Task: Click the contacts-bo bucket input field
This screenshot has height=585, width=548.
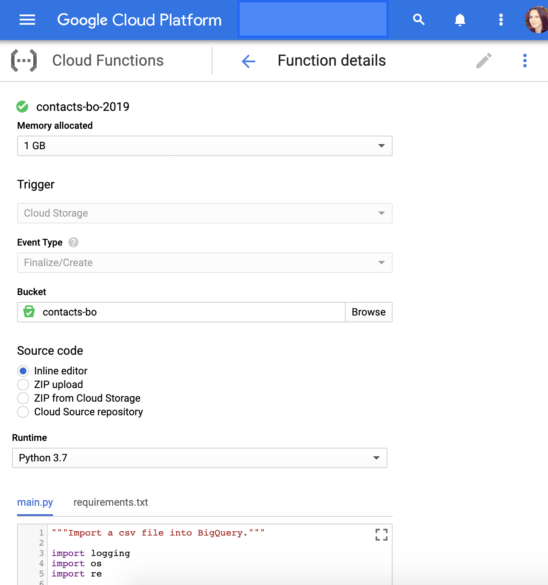Action: coord(181,312)
